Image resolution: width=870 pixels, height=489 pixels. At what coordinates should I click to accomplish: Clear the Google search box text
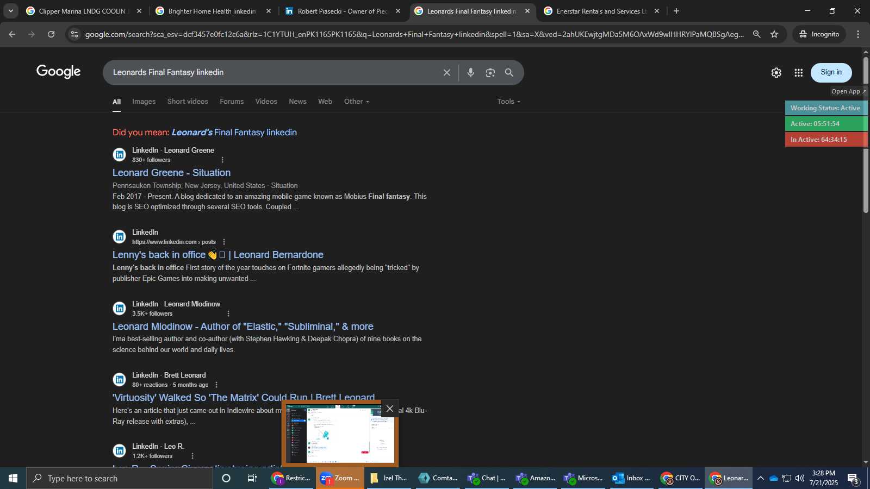pyautogui.click(x=446, y=72)
